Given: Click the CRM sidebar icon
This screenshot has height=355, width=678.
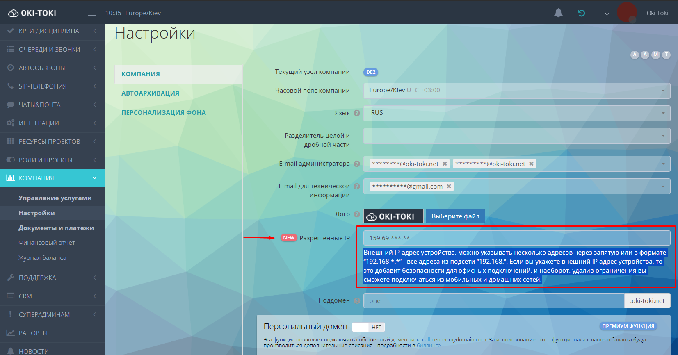Looking at the screenshot, I should point(11,296).
